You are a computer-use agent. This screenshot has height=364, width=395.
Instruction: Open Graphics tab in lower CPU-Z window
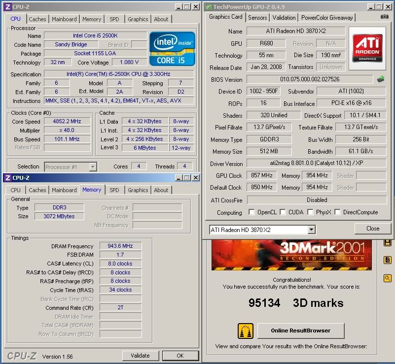138,190
